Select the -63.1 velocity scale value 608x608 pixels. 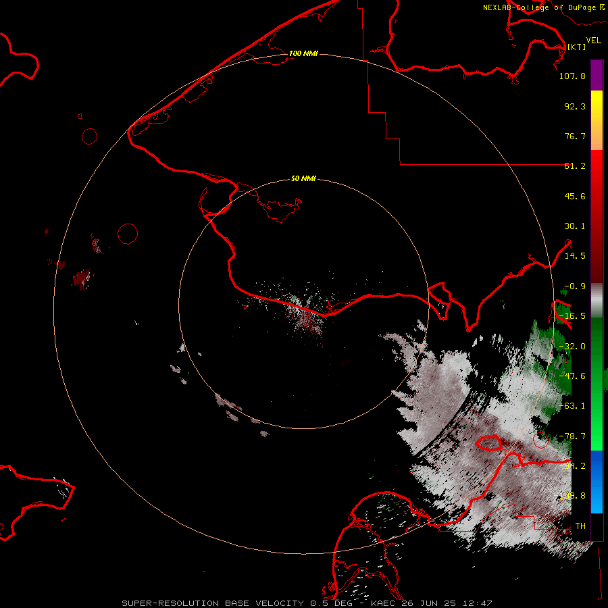click(572, 406)
